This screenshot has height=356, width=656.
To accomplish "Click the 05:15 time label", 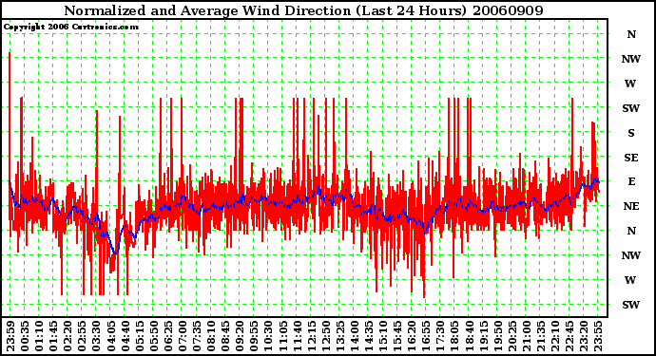I will coord(140,336).
